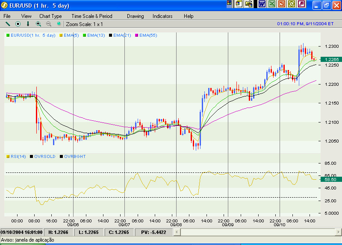Click the 1.2265 current price tag

coord(331,59)
